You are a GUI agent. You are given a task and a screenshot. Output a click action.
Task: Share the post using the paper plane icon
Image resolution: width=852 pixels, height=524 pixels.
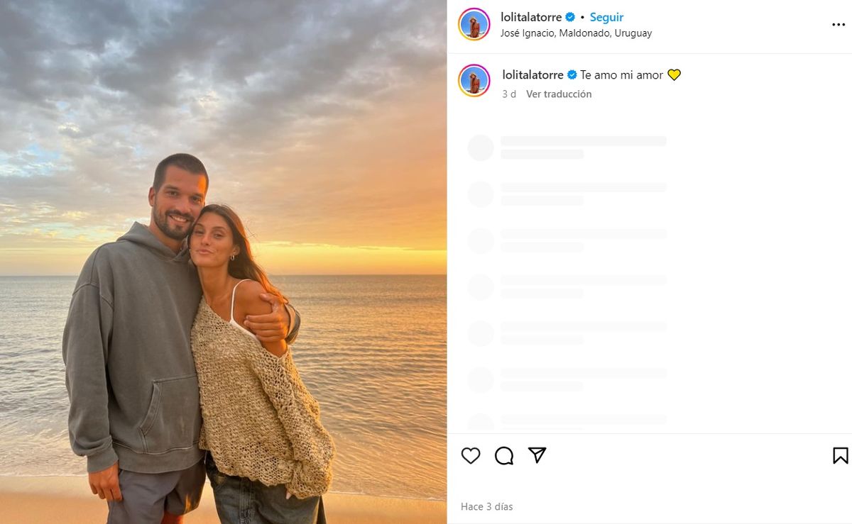pyautogui.click(x=537, y=455)
